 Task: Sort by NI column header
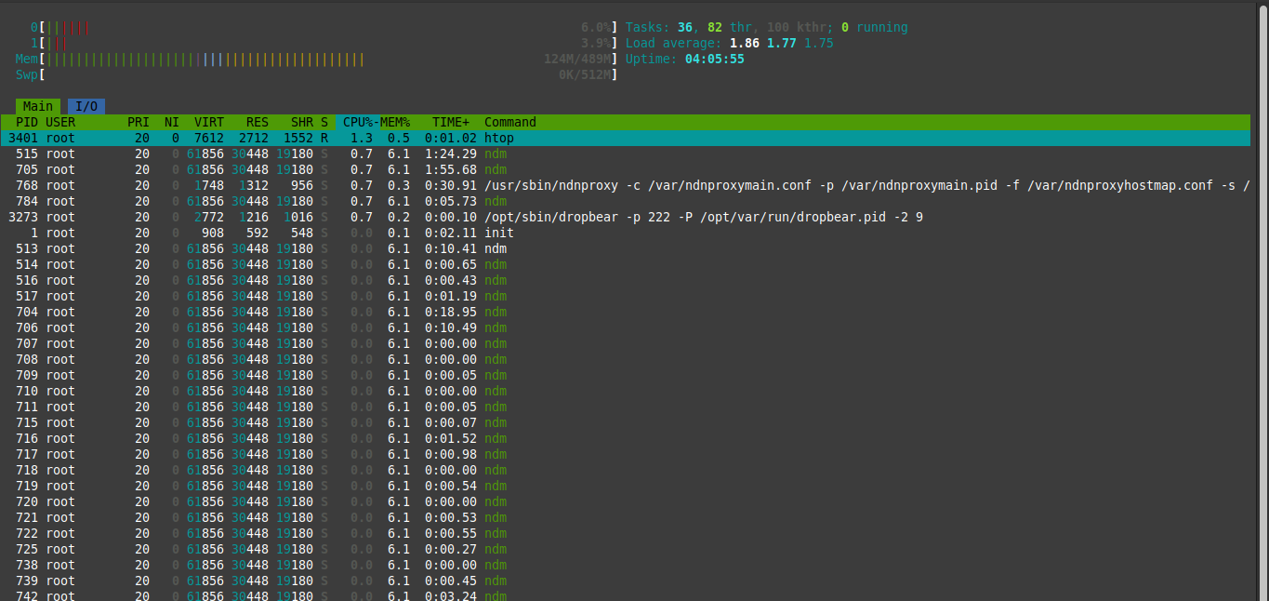[x=172, y=122]
